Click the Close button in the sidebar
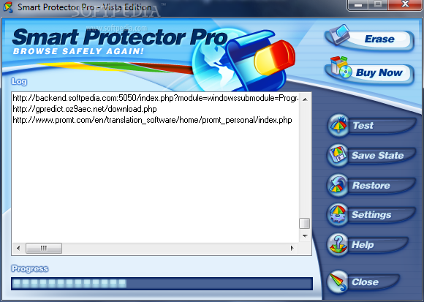 [x=363, y=282]
